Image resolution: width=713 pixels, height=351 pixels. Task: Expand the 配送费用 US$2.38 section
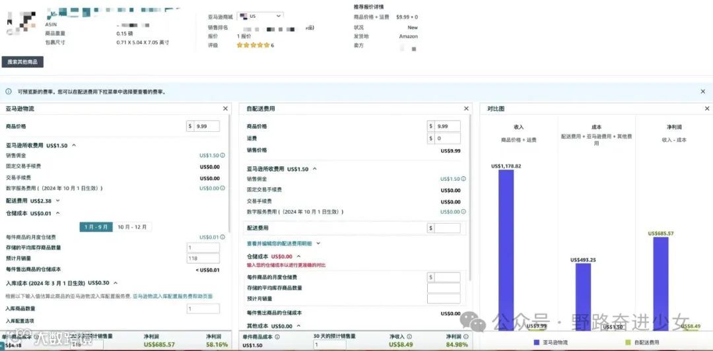coord(57,201)
